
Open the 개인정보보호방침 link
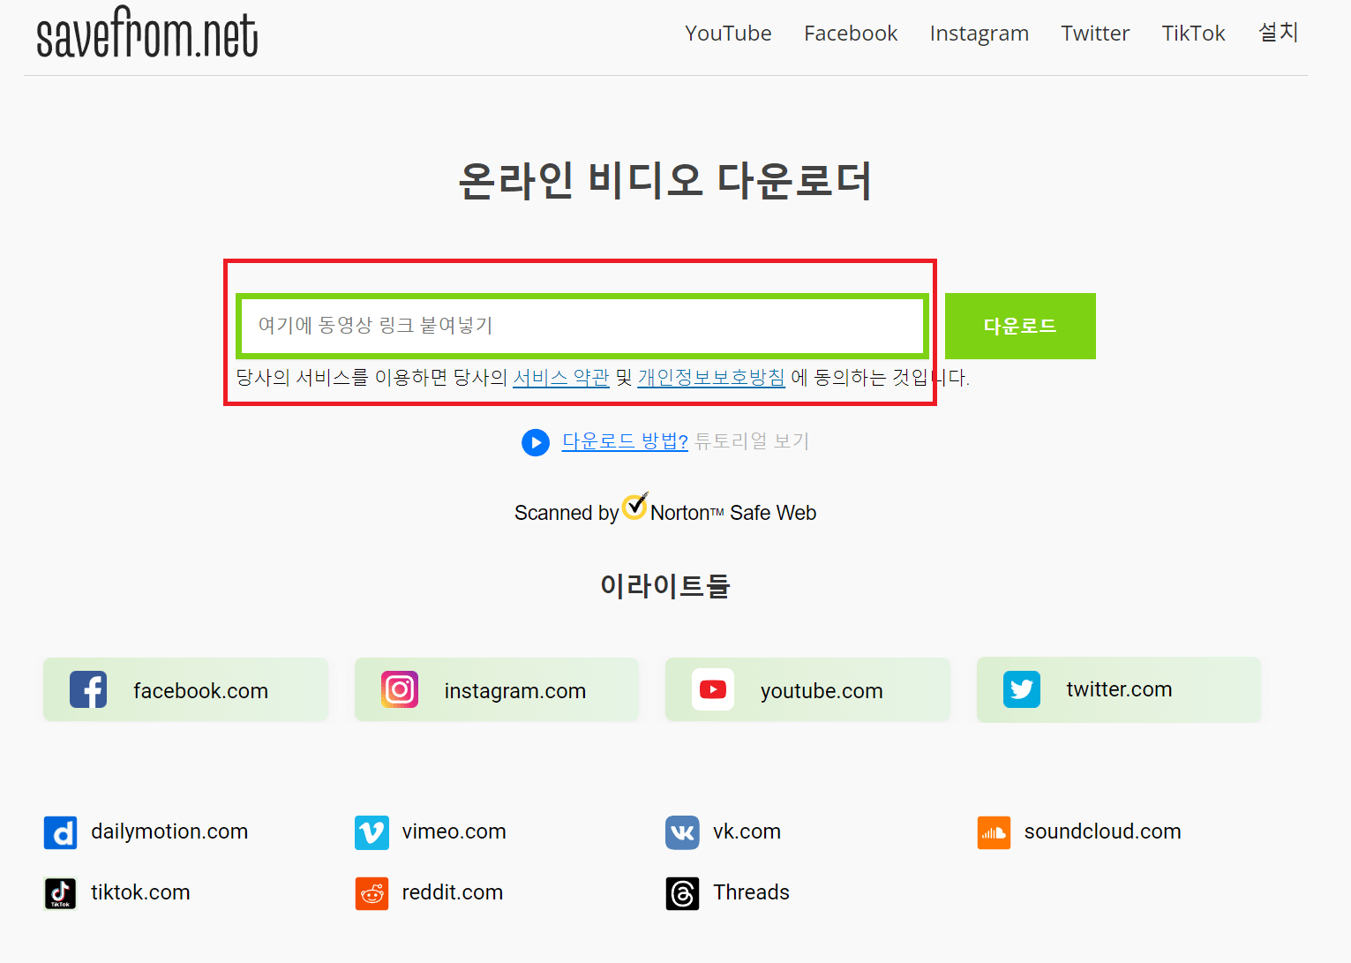click(711, 378)
